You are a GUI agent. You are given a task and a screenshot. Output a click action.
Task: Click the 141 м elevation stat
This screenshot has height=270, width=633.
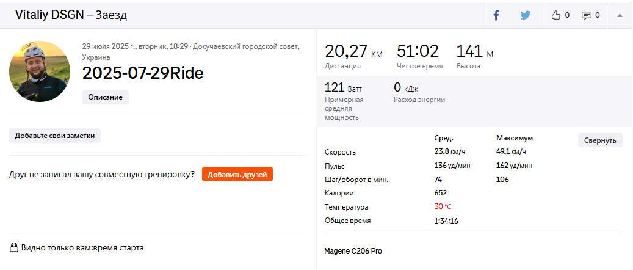tap(474, 52)
